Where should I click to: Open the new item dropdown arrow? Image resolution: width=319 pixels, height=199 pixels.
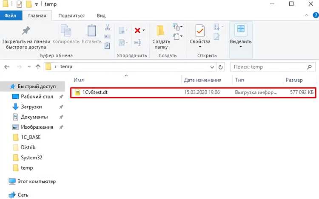click(x=181, y=26)
